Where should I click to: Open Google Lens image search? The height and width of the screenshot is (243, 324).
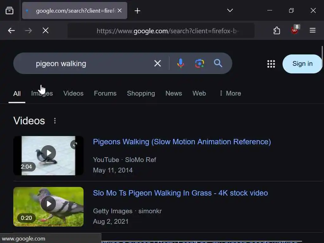click(200, 63)
